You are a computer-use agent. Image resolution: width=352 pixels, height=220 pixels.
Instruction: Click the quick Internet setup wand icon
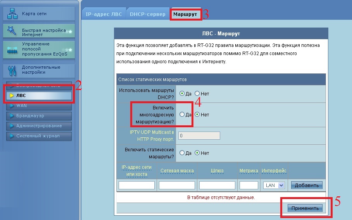click(x=12, y=31)
